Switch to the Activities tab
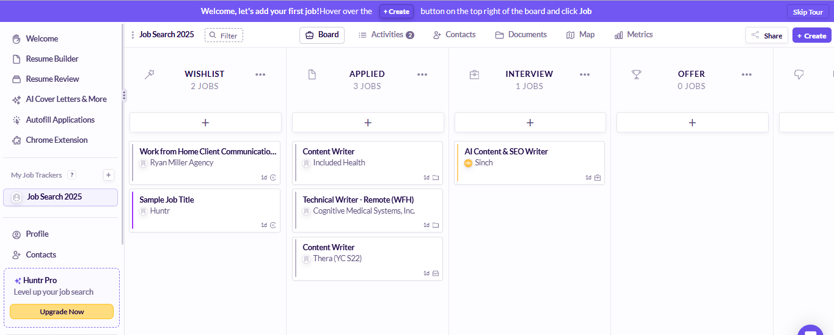 pos(386,35)
